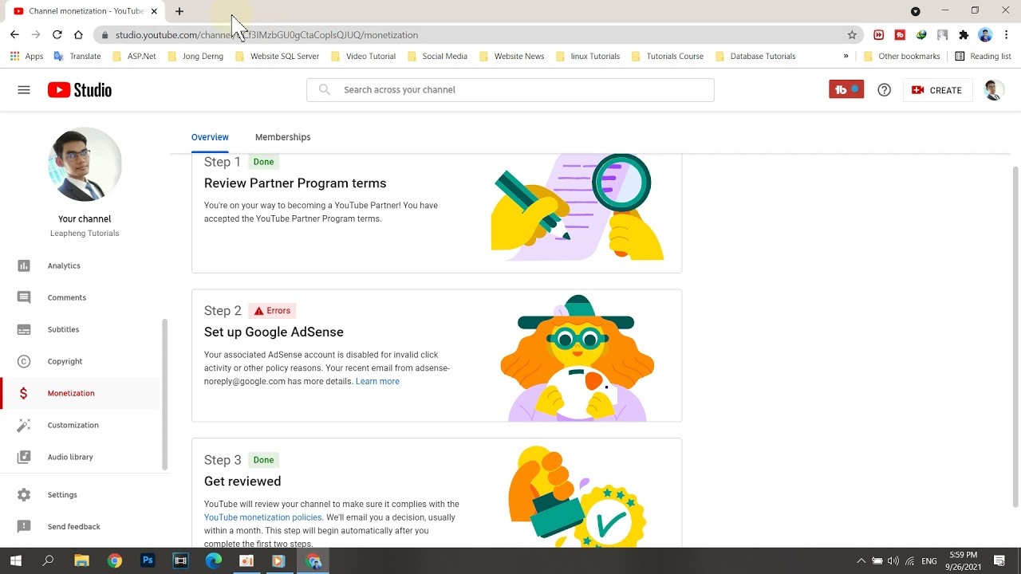Open the Social Media bookmark folder
This screenshot has width=1021, height=574.
(x=437, y=57)
